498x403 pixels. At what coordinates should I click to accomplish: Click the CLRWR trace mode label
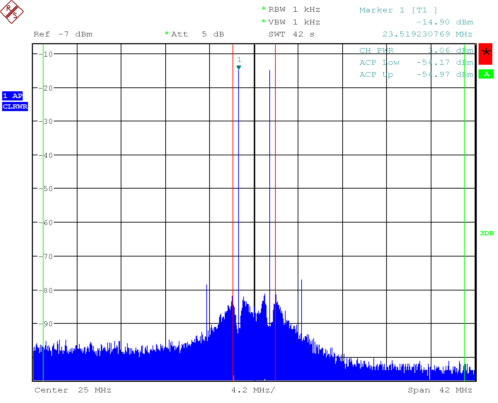click(15, 106)
